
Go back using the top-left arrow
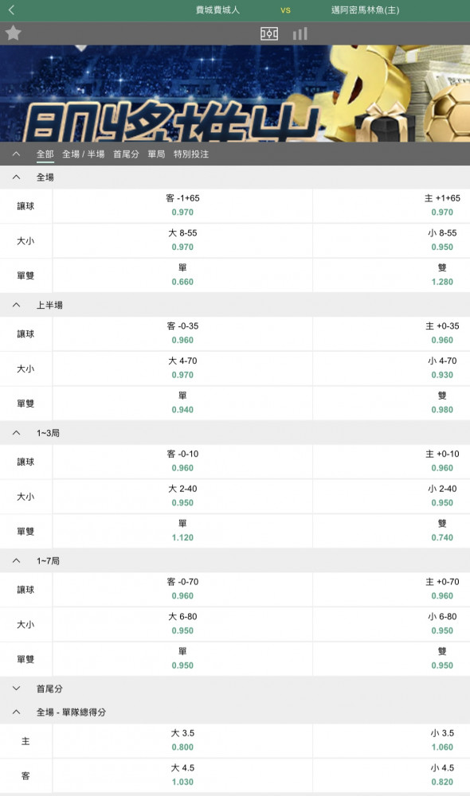(x=12, y=10)
